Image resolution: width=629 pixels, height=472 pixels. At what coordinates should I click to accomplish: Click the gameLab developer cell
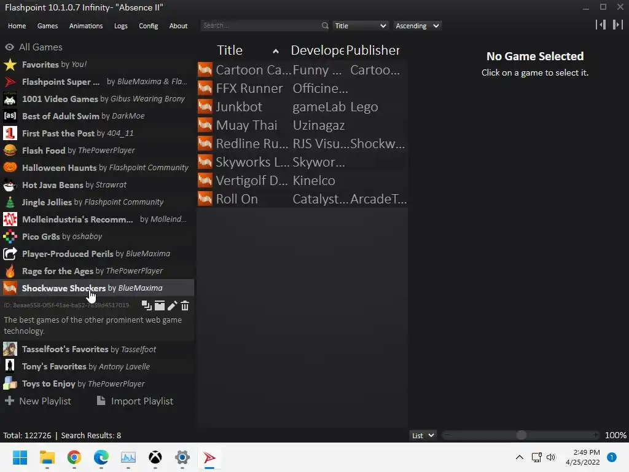click(x=319, y=107)
